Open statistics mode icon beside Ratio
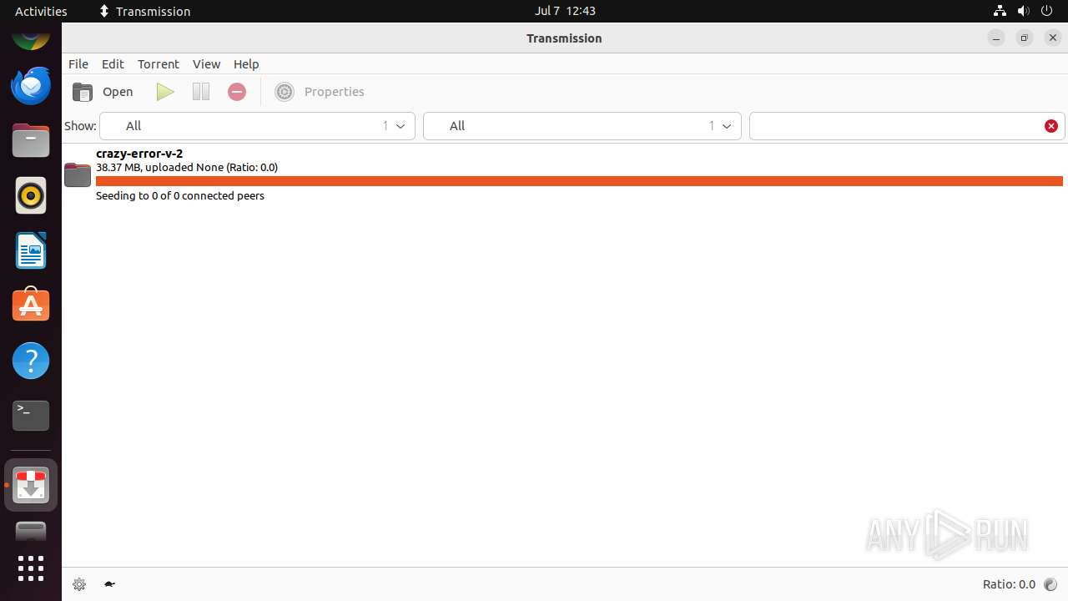 point(1050,584)
